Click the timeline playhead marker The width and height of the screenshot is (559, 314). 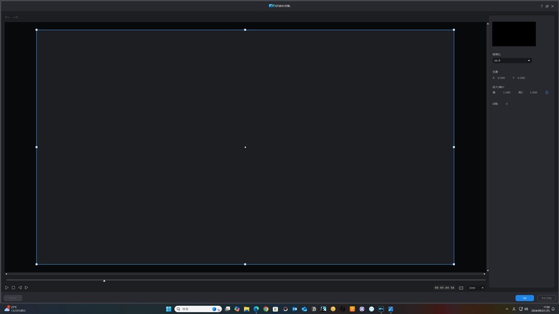pos(104,281)
